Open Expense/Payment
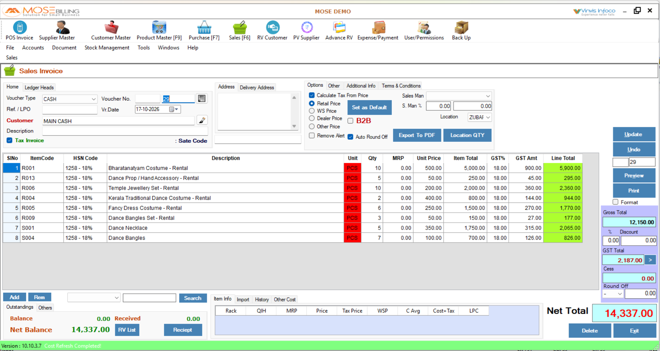Image resolution: width=660 pixels, height=351 pixels. tap(378, 31)
